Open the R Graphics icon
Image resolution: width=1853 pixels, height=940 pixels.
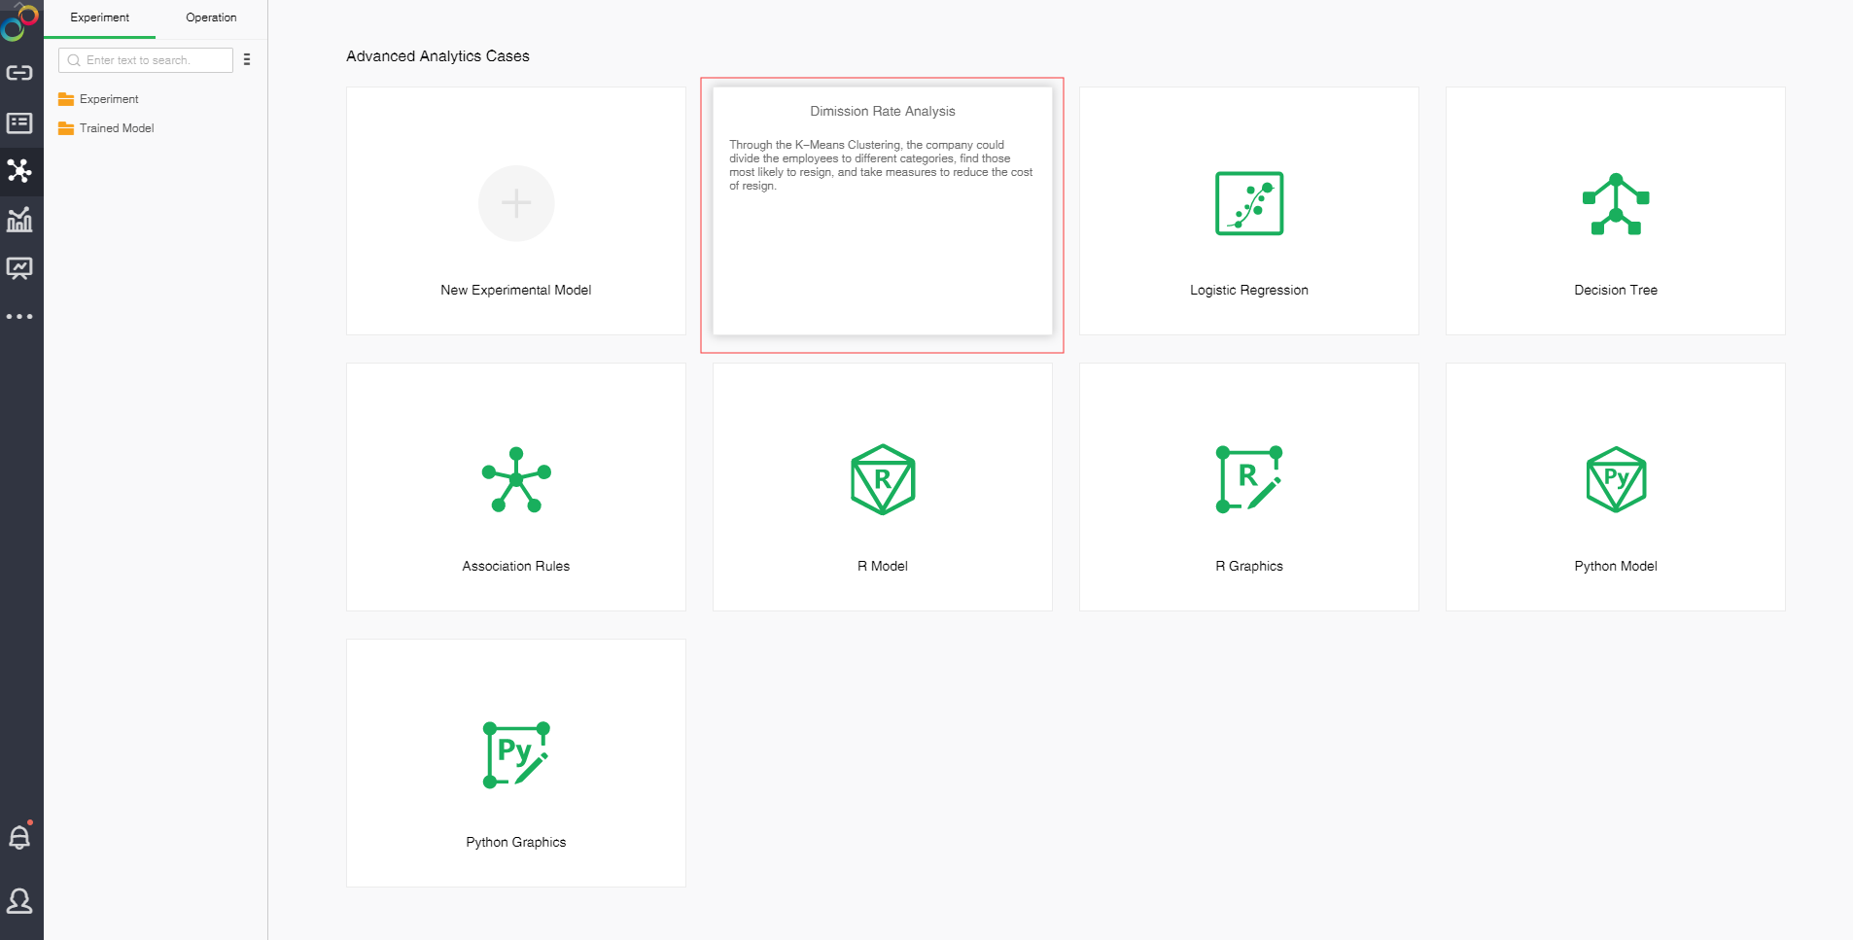(x=1248, y=479)
